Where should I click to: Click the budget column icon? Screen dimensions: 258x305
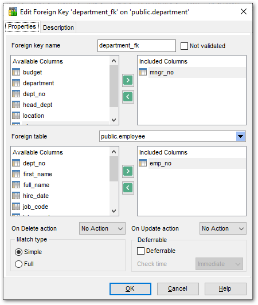tap(16, 72)
